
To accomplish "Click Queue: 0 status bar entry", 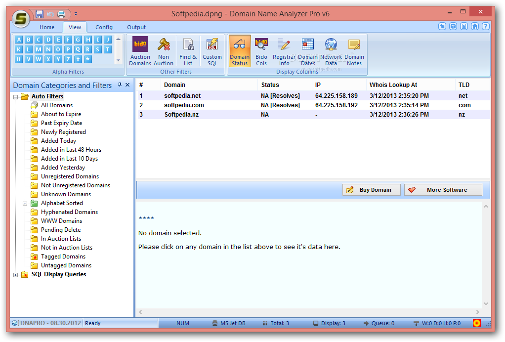I will [379, 323].
